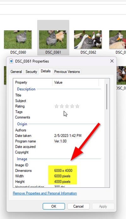Image resolution: width=126 pixels, height=219 pixels.
Task: Select the DSC_0361 chicken photo thumbnail
Action: [x=53, y=40]
